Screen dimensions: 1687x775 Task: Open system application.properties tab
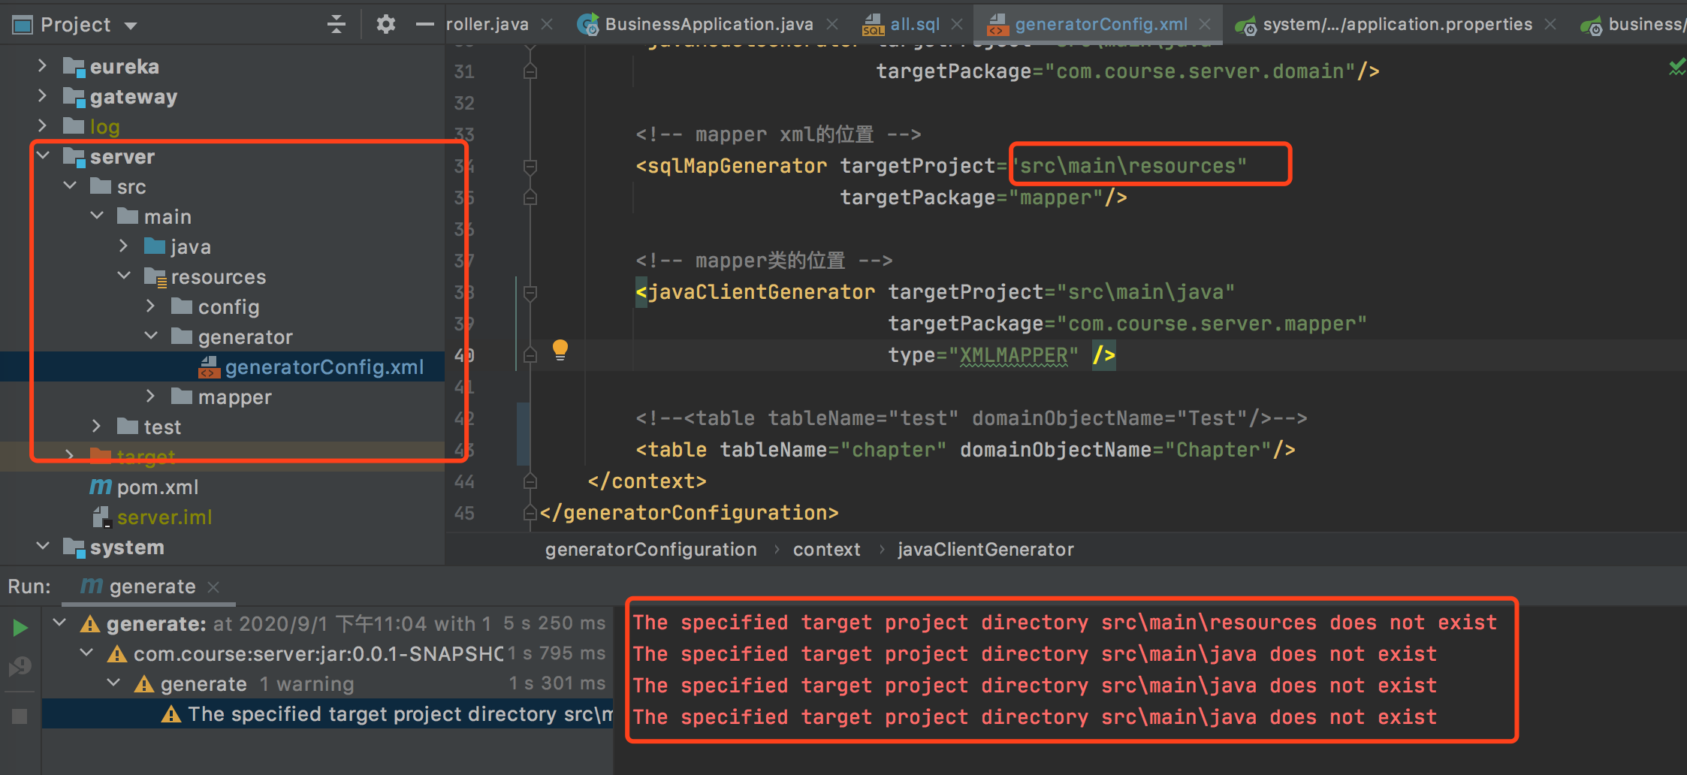click(x=1397, y=24)
